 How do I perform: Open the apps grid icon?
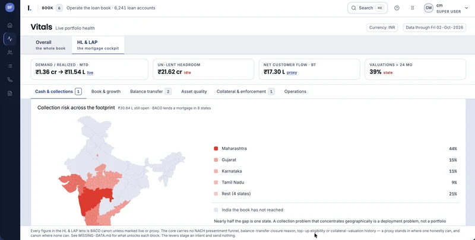(x=412, y=8)
